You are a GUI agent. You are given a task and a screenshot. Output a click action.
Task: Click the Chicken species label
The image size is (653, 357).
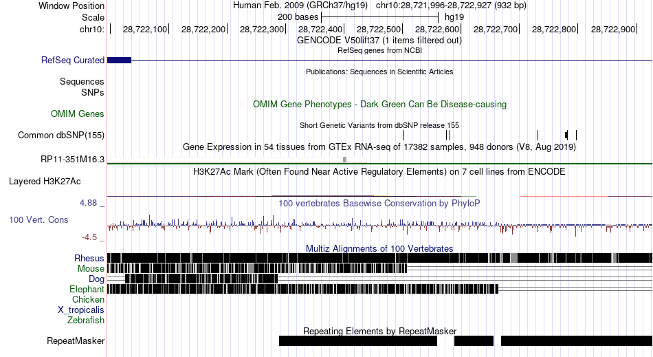coord(88,299)
